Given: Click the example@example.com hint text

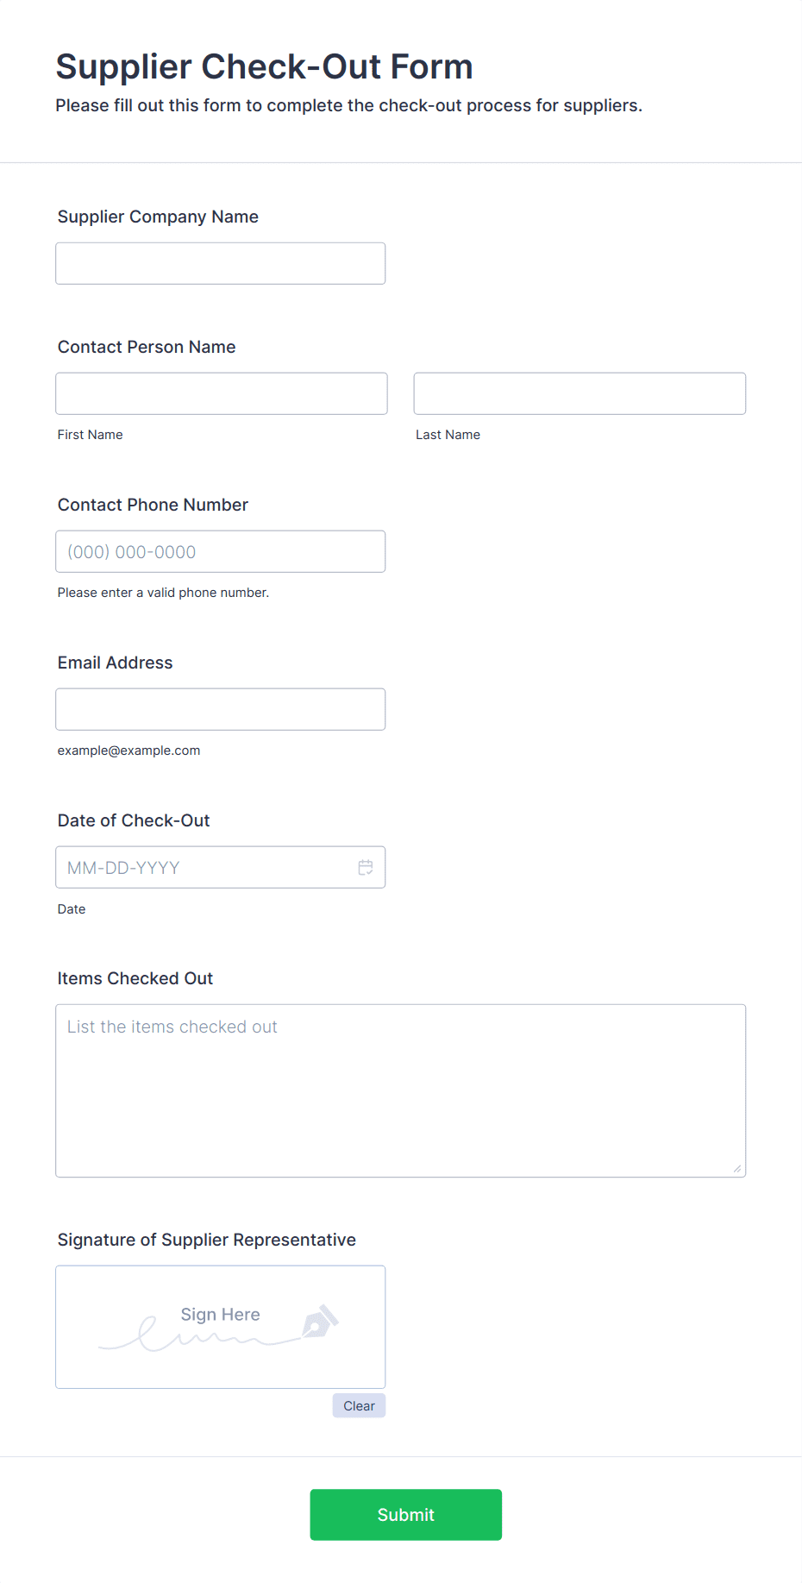Looking at the screenshot, I should (129, 751).
